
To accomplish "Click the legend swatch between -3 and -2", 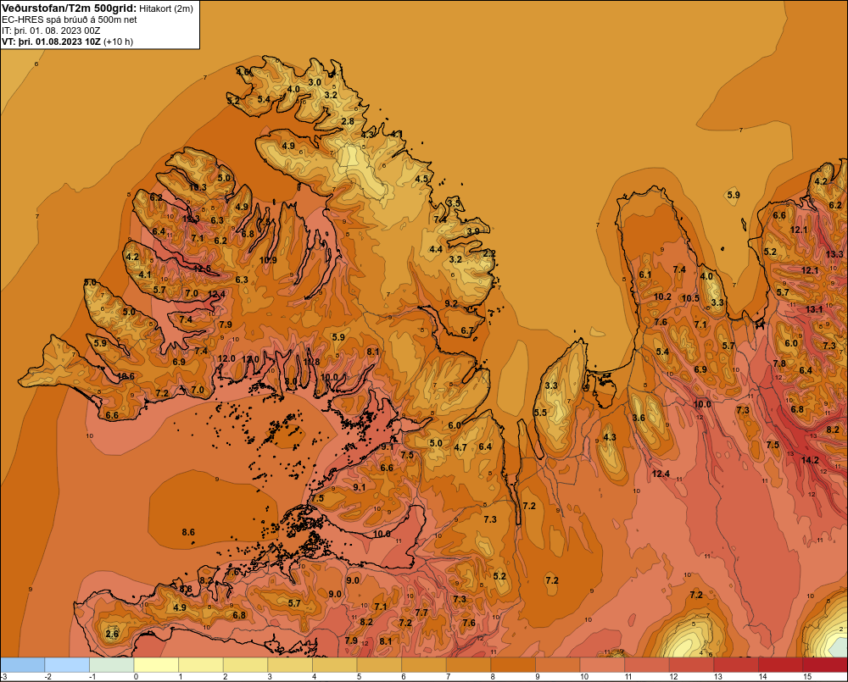I will click(22, 665).
